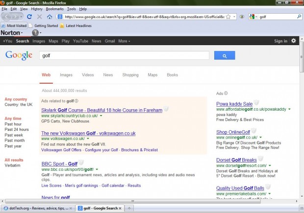
Task: Click Sign in on Google bar
Action: [280, 41]
